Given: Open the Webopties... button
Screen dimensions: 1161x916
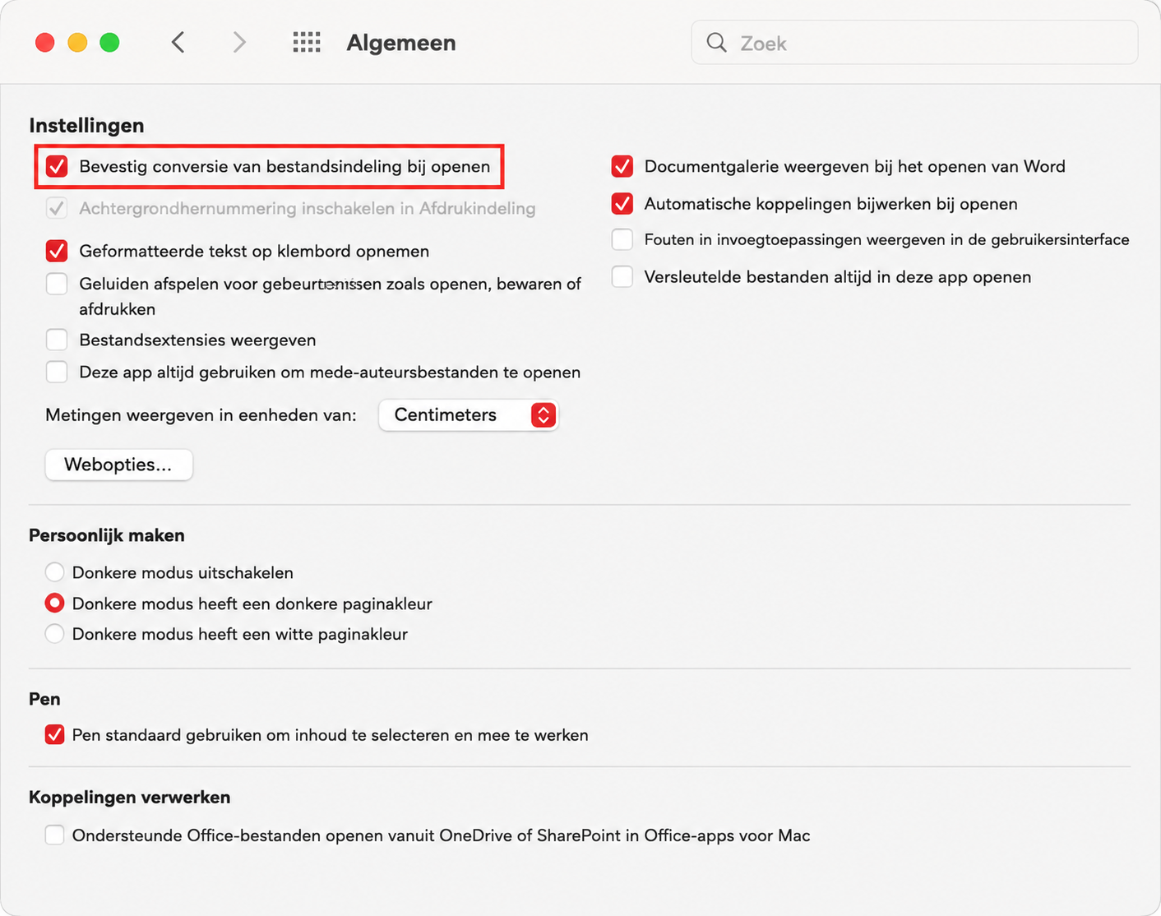Looking at the screenshot, I should (119, 465).
